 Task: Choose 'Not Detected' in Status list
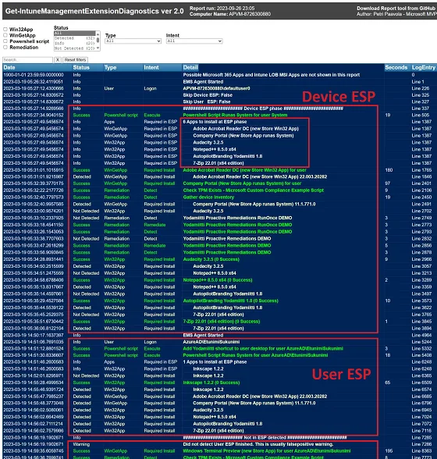coord(75,48)
